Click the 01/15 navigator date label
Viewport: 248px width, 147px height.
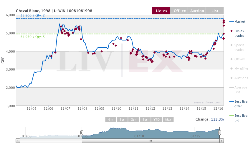(x=195, y=136)
